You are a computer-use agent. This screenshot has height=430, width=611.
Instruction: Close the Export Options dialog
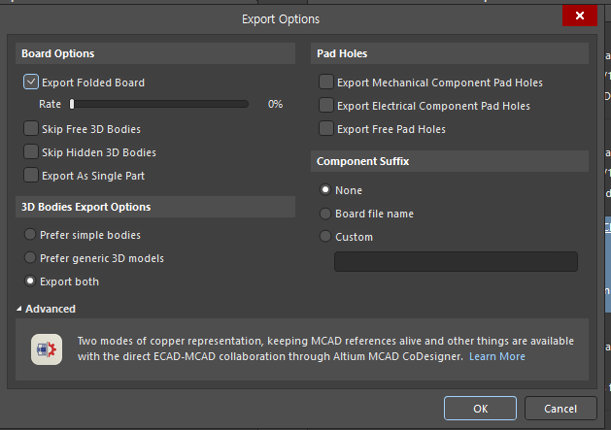click(580, 16)
